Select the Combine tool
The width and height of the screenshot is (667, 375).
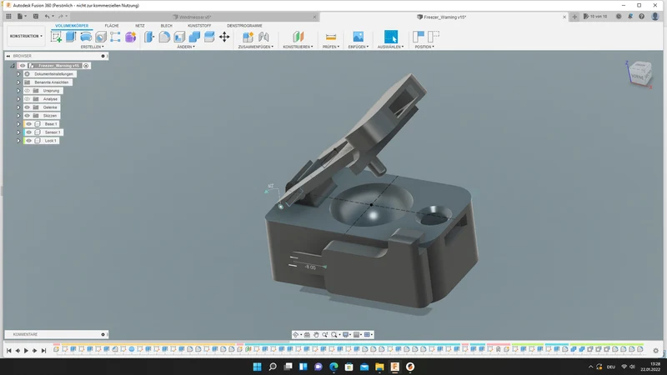pyautogui.click(x=194, y=37)
